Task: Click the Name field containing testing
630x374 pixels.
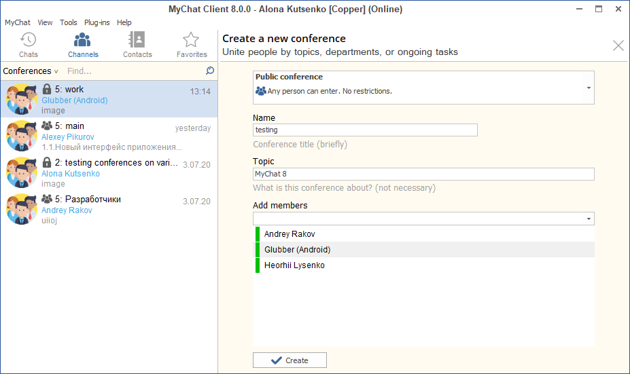Action: pyautogui.click(x=365, y=130)
